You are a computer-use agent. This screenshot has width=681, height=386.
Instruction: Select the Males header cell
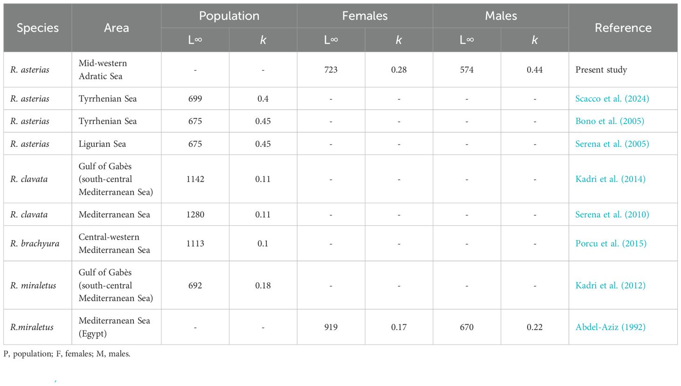pos(501,16)
